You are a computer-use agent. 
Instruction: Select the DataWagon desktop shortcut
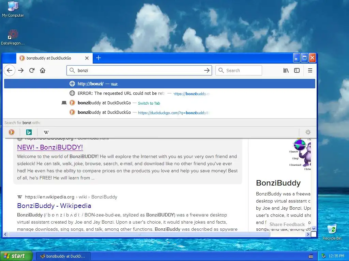13,37
